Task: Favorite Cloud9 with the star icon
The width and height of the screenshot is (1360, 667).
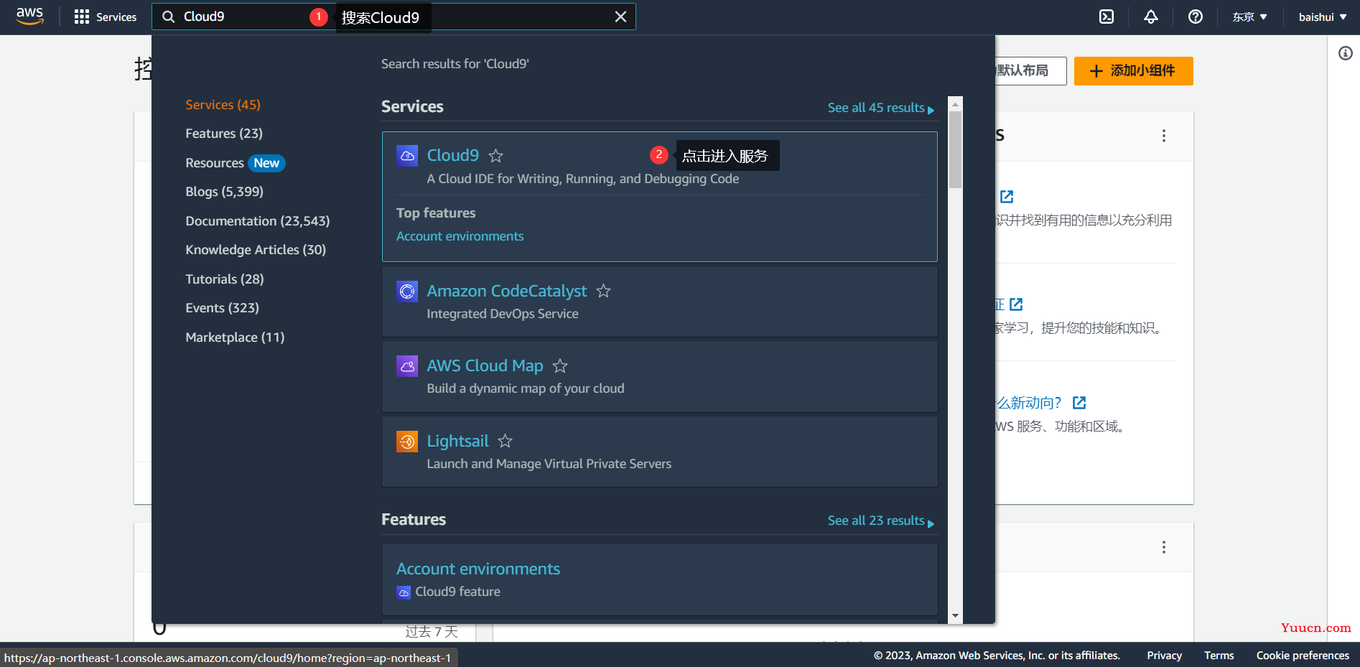Action: 495,156
